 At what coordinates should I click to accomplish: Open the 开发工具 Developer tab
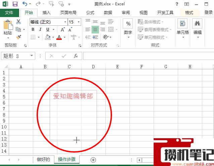click(165, 13)
